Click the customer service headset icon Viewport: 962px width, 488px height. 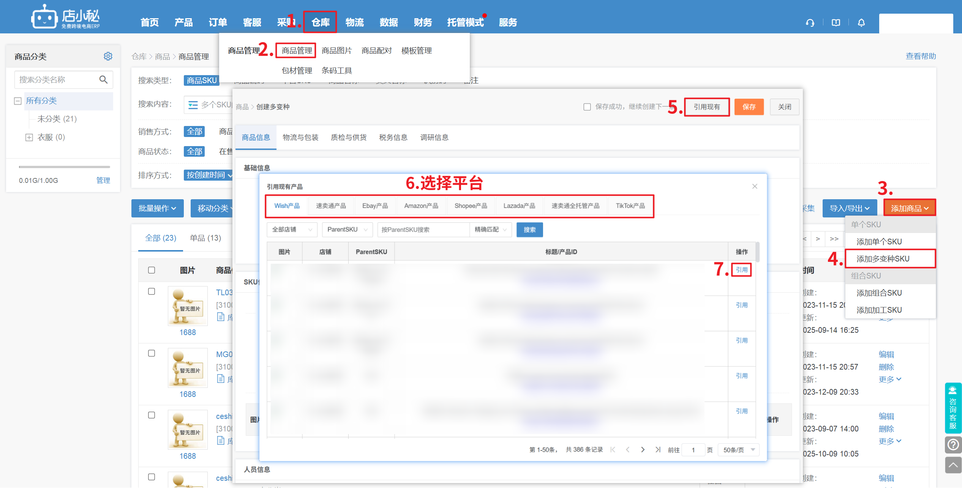(810, 23)
